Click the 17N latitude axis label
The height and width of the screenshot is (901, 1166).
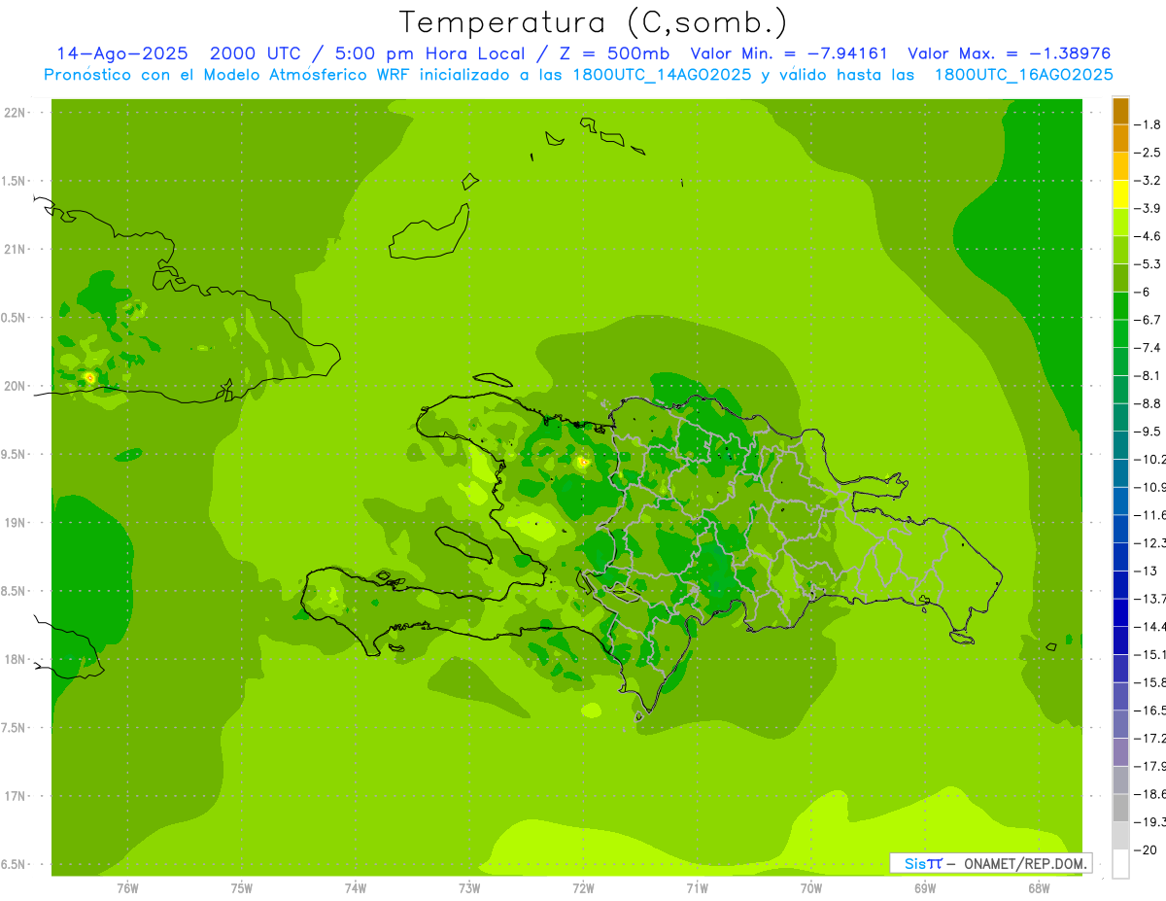[16, 796]
